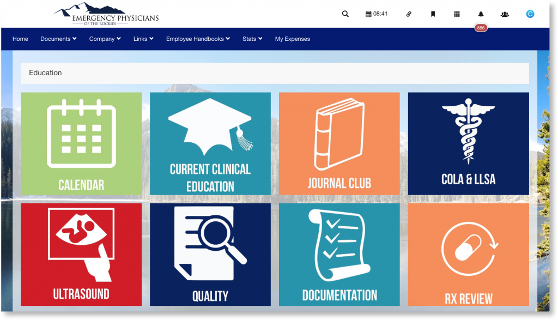Image resolution: width=558 pixels, height=320 pixels.
Task: Expand the Documents dropdown
Action: (x=58, y=39)
